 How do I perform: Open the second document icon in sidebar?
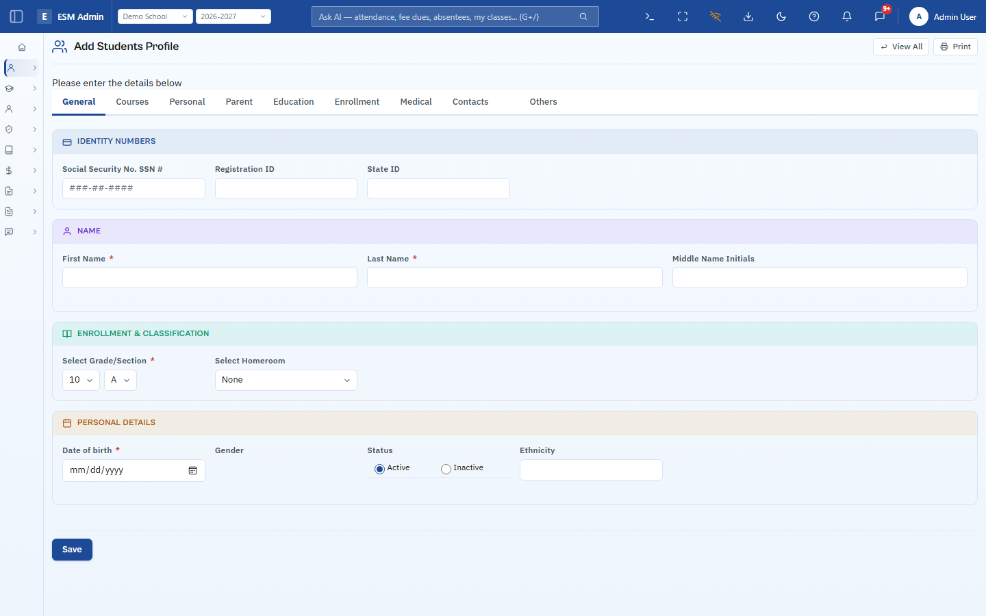click(10, 211)
